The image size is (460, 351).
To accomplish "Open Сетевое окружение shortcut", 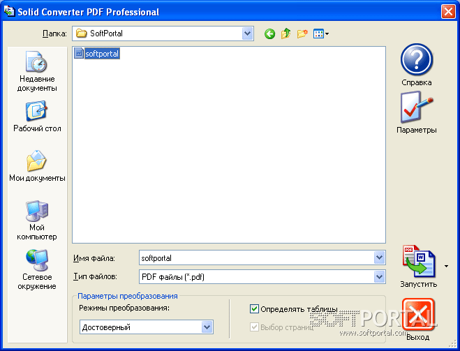I will pos(37,270).
